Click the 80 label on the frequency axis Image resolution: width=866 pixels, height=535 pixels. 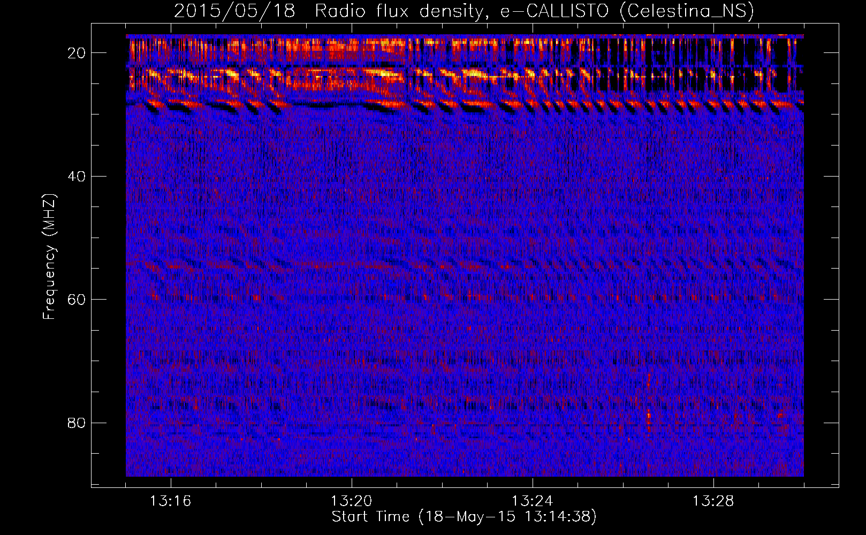pos(77,423)
